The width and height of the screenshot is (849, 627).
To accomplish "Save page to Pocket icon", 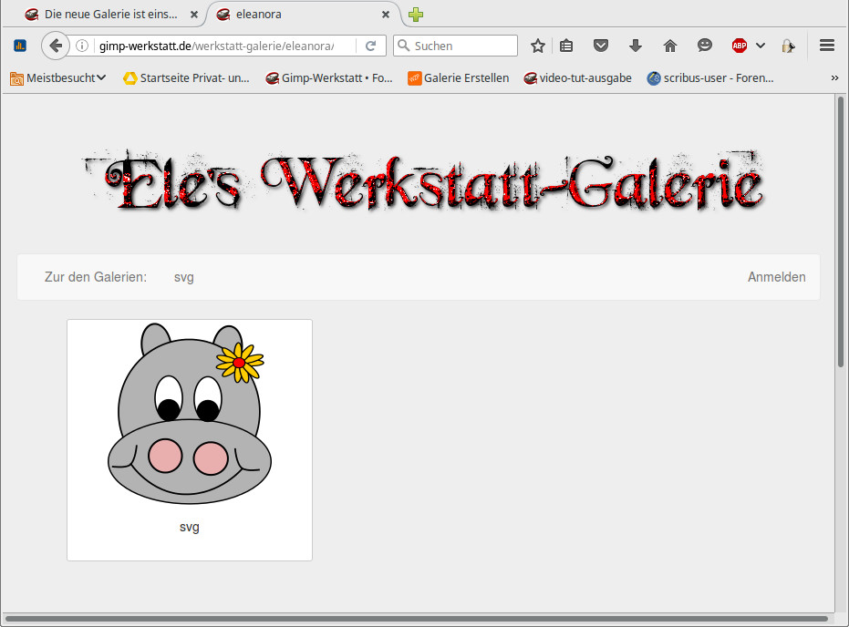I will click(600, 46).
